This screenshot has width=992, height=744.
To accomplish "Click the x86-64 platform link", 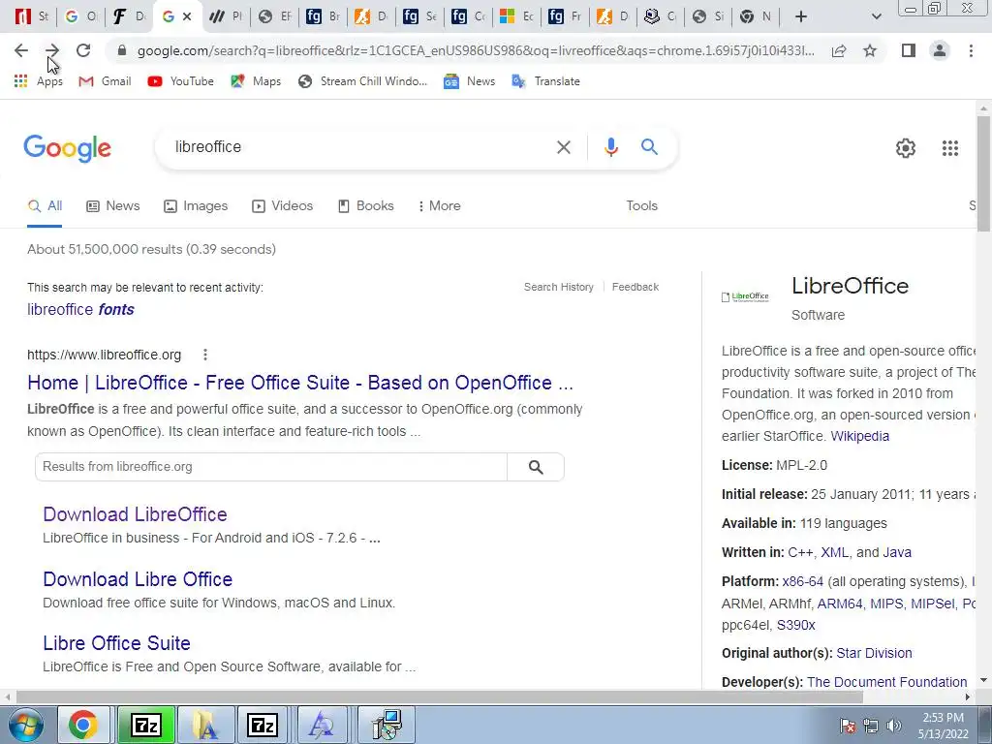I will (803, 581).
